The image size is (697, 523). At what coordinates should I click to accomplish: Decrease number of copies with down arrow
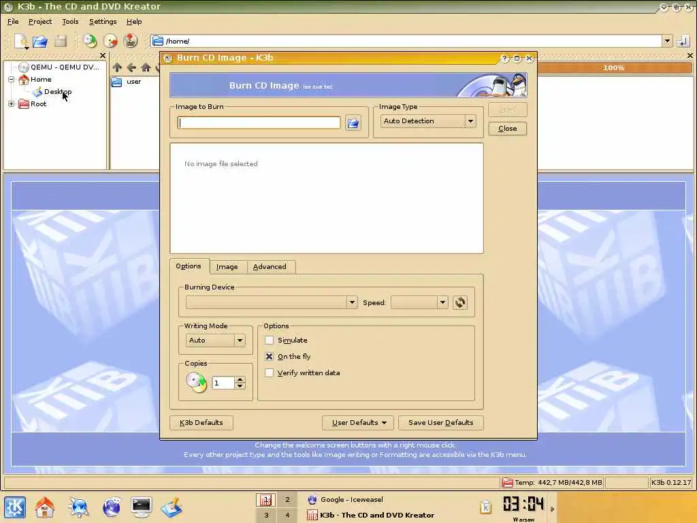240,386
